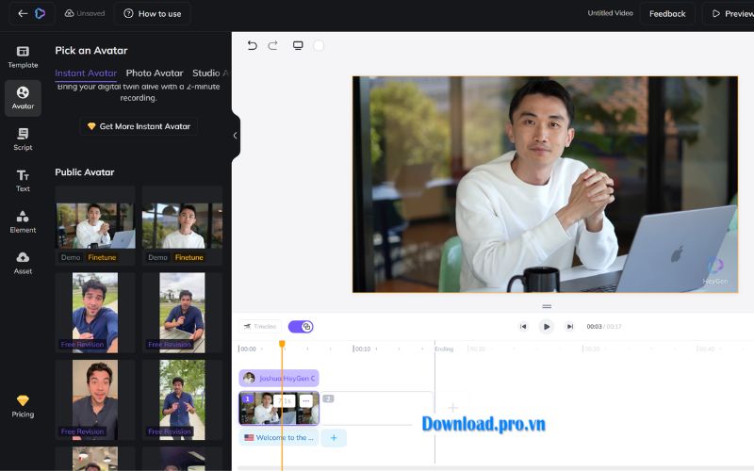Screen dimensions: 754x471
Task: Select close-up dark shirt avatar thumbnail
Action: coord(95,399)
